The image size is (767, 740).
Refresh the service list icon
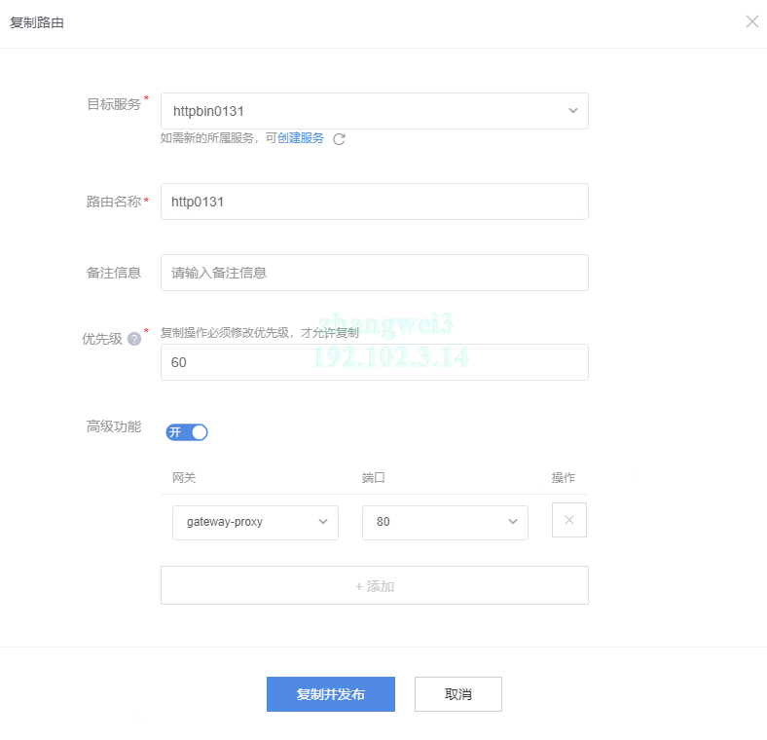(339, 139)
